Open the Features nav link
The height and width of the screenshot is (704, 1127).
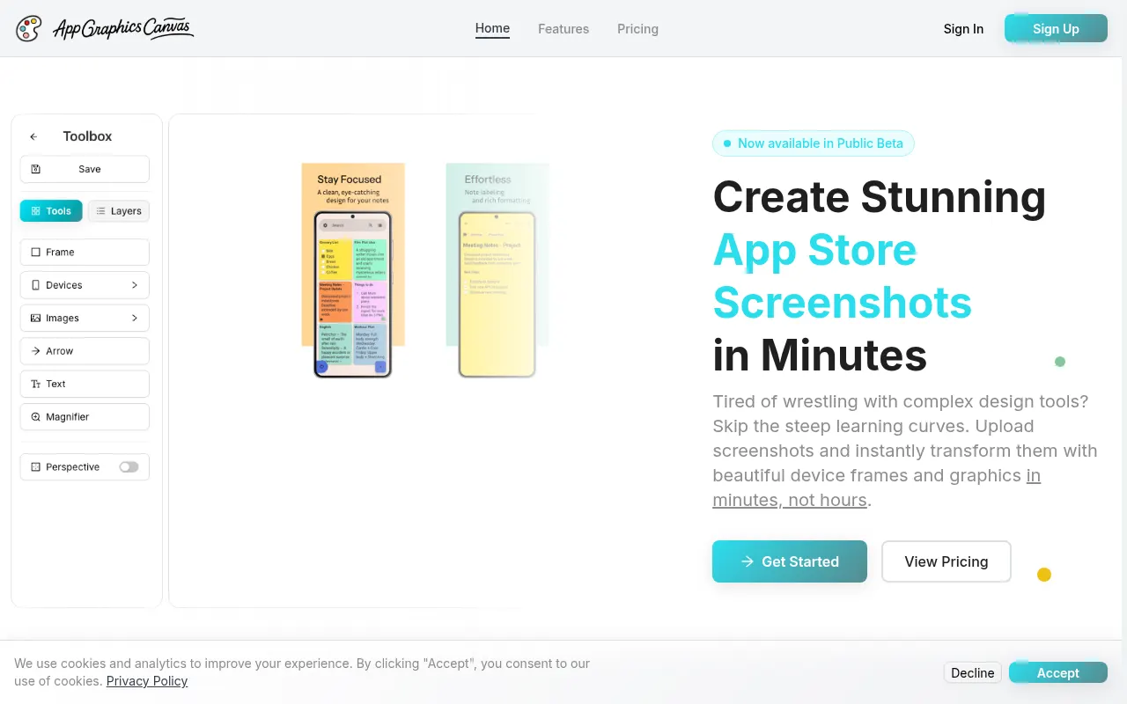[x=563, y=29]
